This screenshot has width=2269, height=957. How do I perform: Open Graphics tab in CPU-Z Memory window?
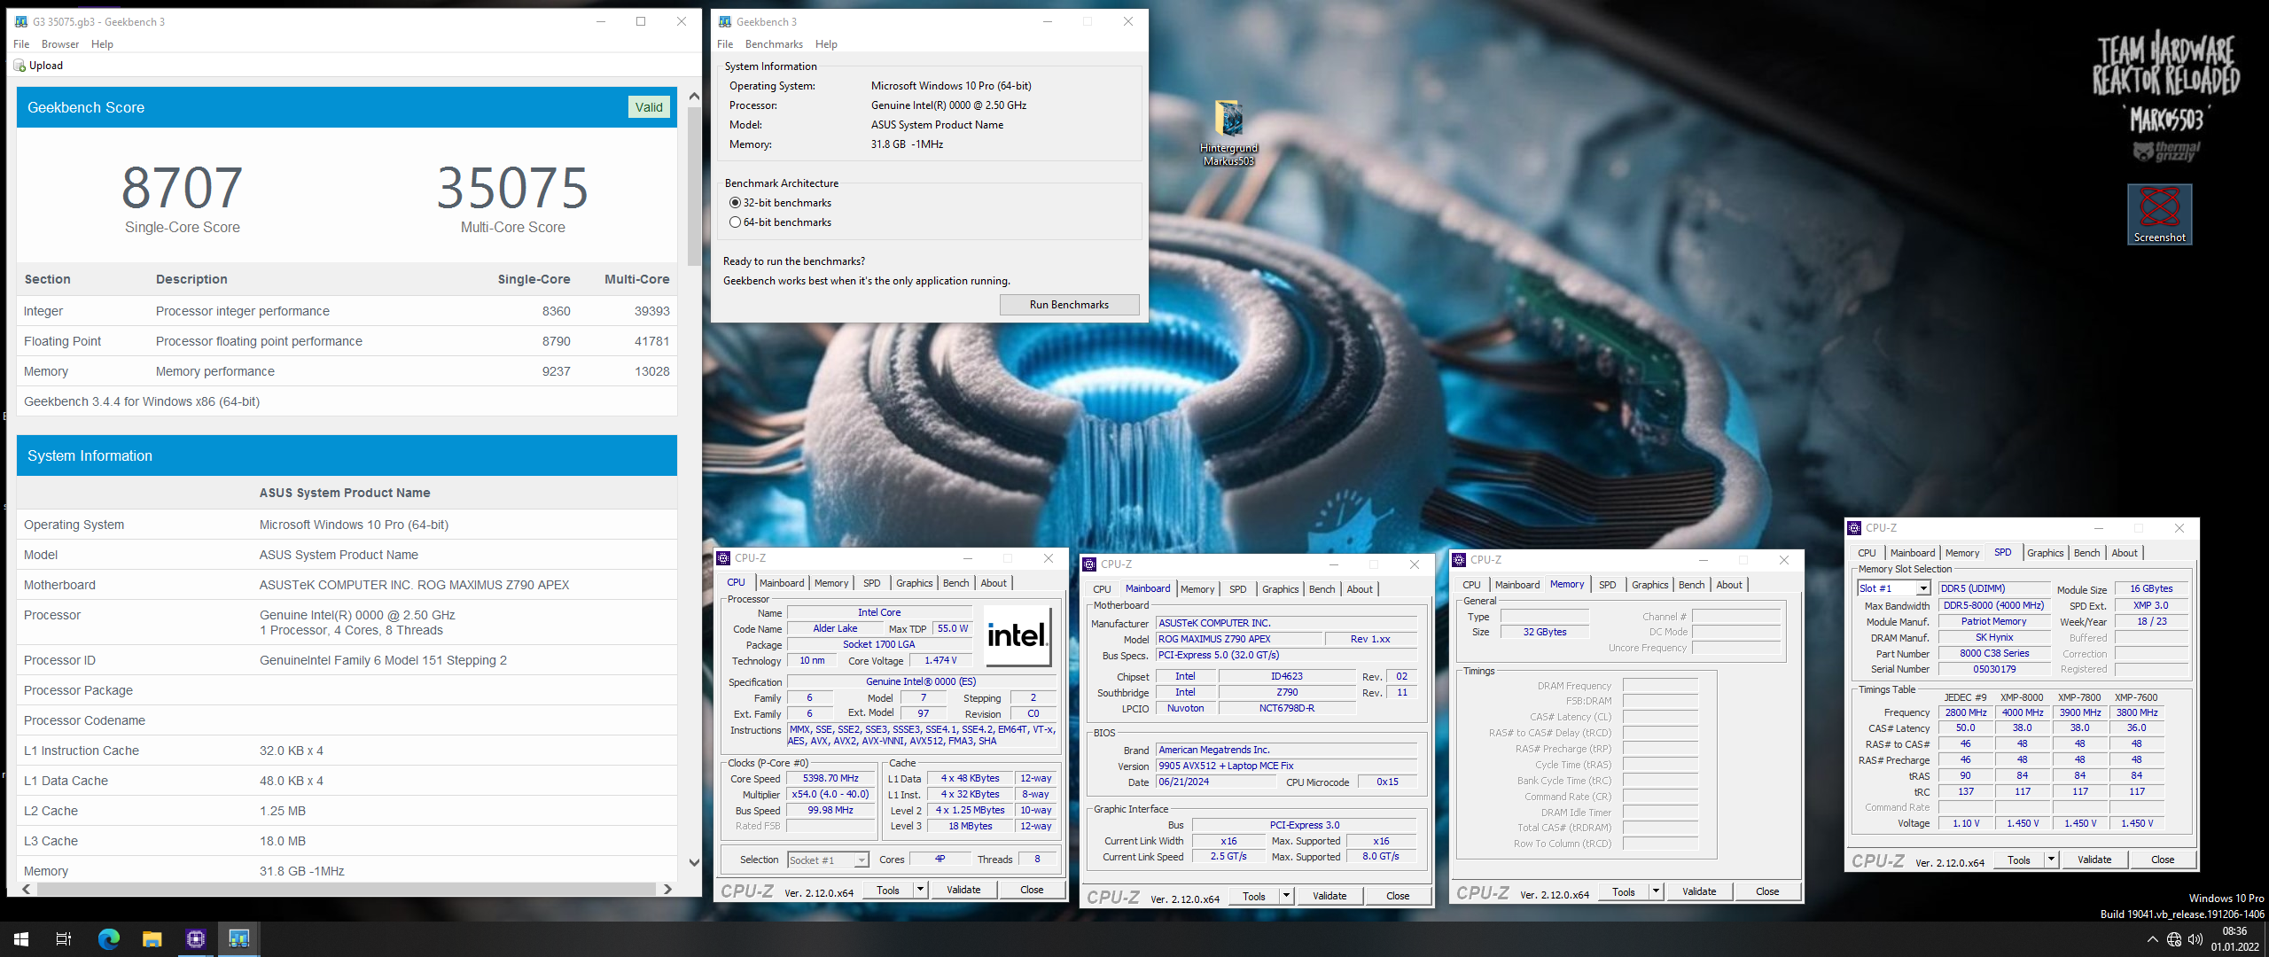pos(1649,585)
